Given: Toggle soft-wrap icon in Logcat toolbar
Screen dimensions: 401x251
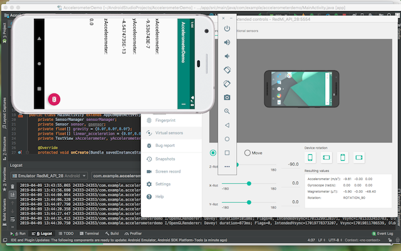Looking at the screenshot, I should point(13,219).
